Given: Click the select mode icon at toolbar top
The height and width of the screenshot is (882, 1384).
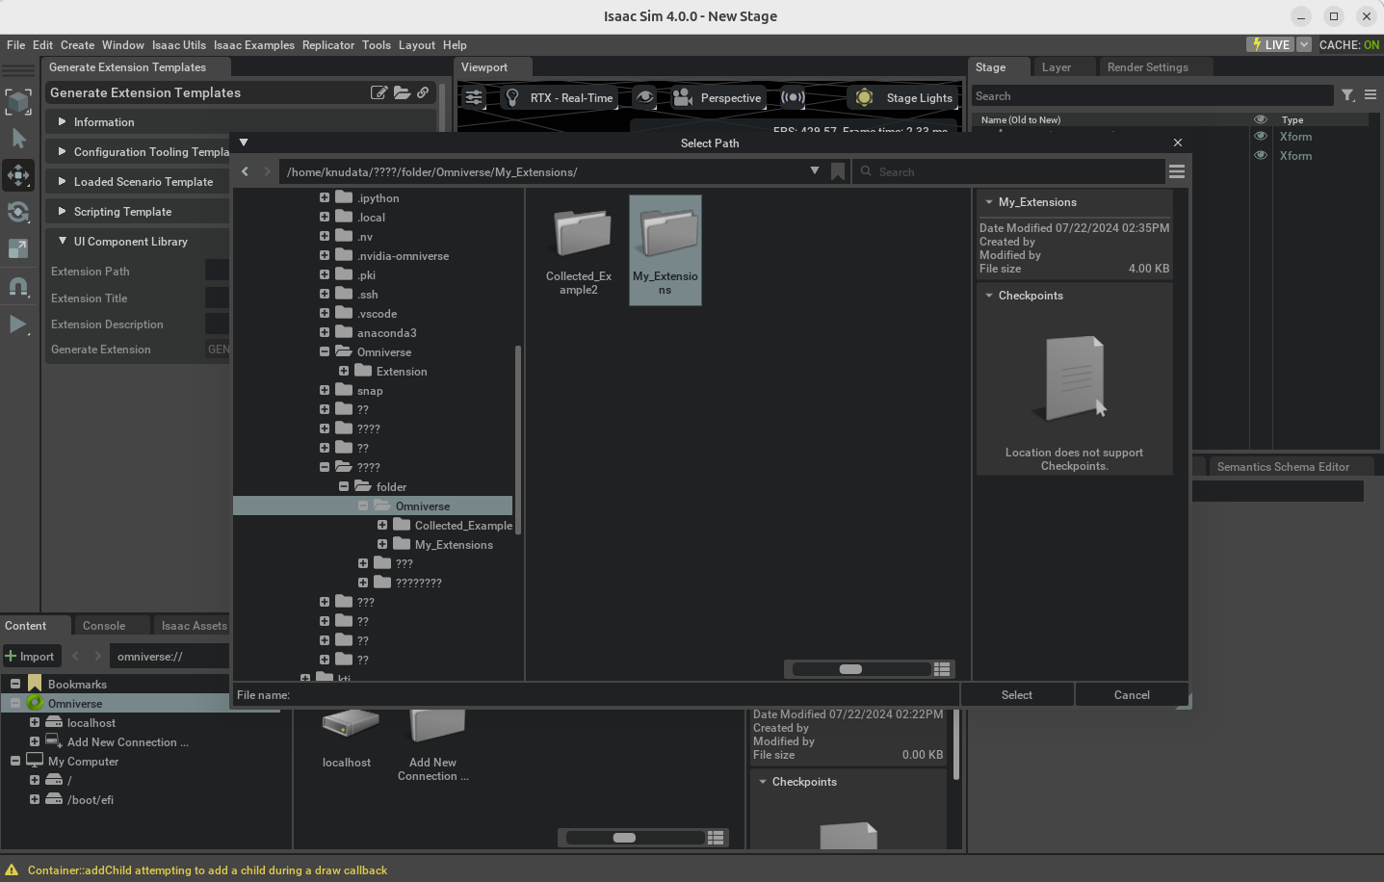Looking at the screenshot, I should pos(18,101).
